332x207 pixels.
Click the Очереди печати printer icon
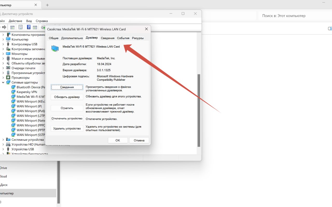coord(8,68)
